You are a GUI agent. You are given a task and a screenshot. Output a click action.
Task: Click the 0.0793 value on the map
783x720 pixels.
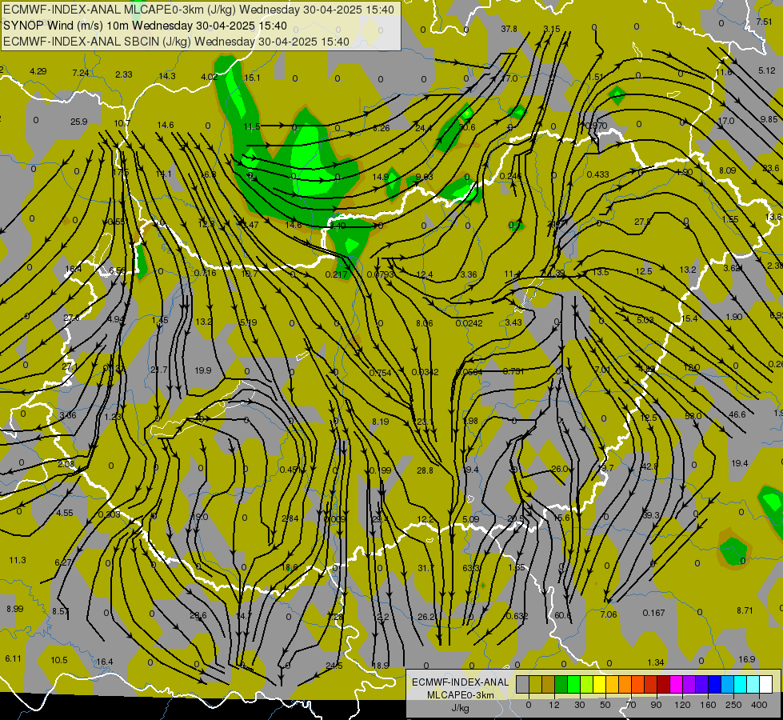point(381,274)
